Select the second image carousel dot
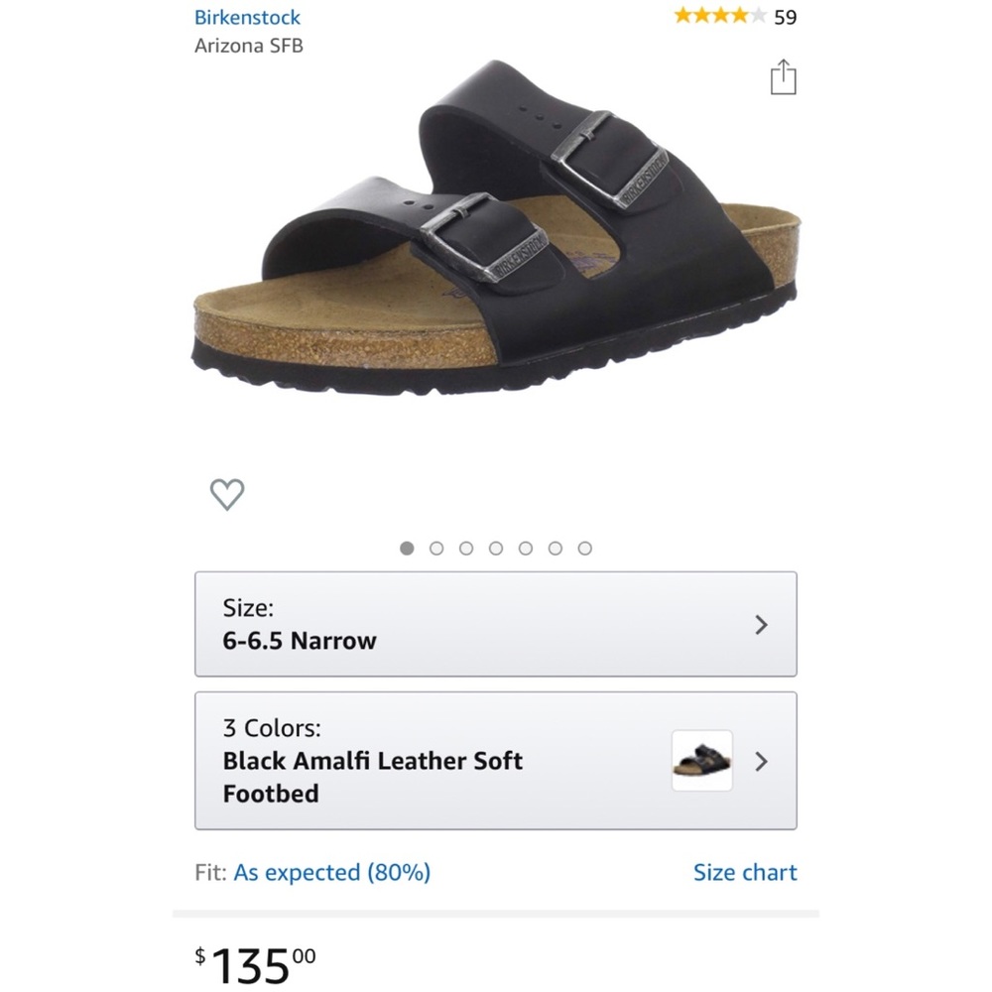The width and height of the screenshot is (992, 992). pos(436,548)
